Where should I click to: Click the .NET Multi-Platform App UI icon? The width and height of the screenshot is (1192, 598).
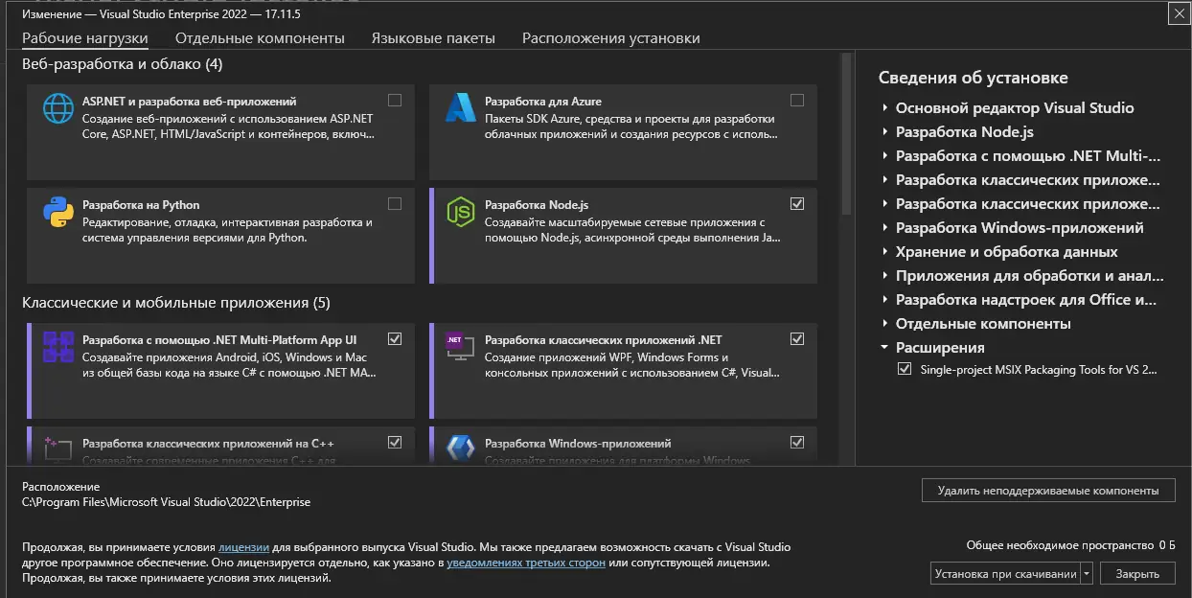(x=58, y=346)
